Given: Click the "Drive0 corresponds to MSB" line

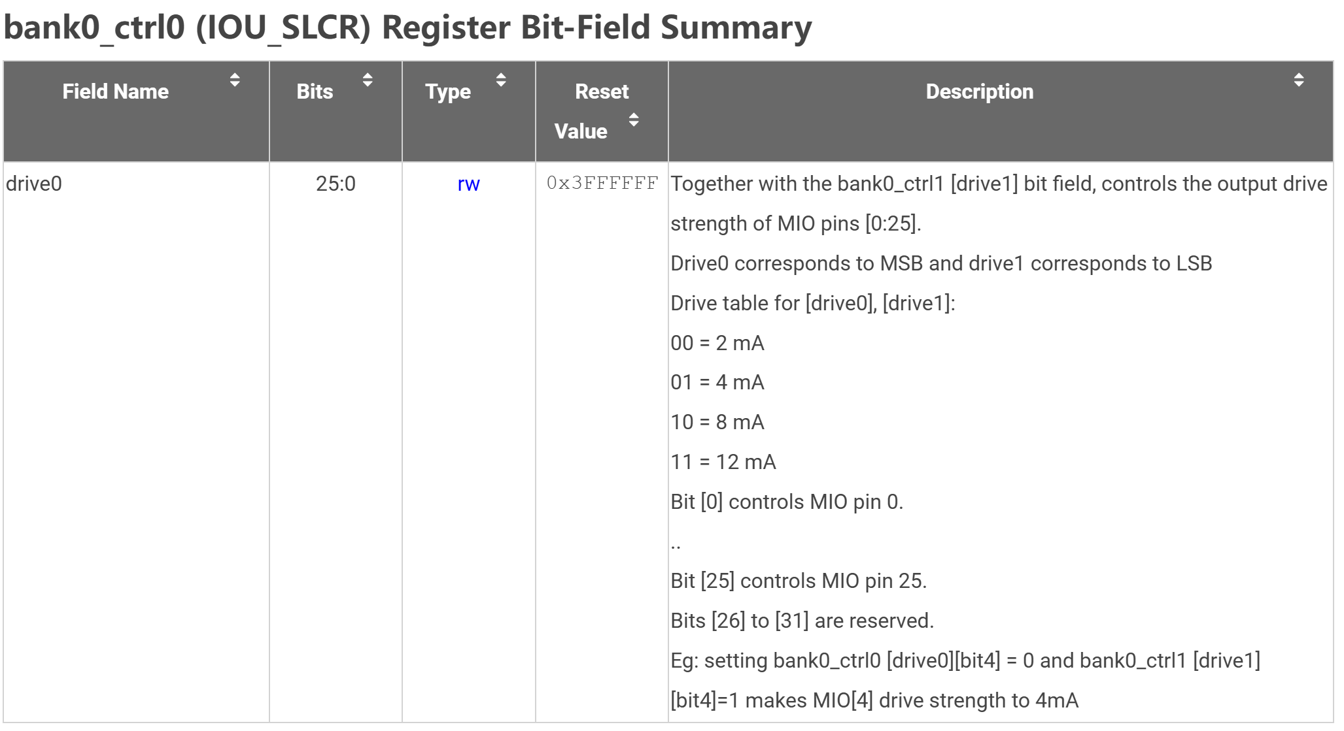Looking at the screenshot, I should tap(940, 263).
